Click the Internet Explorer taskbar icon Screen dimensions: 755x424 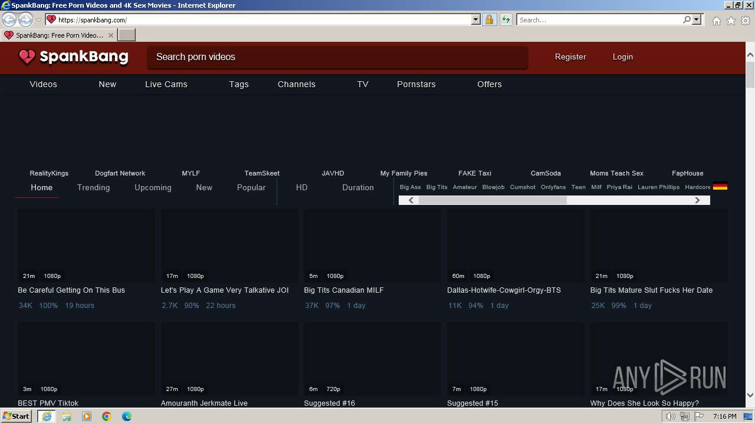47,416
